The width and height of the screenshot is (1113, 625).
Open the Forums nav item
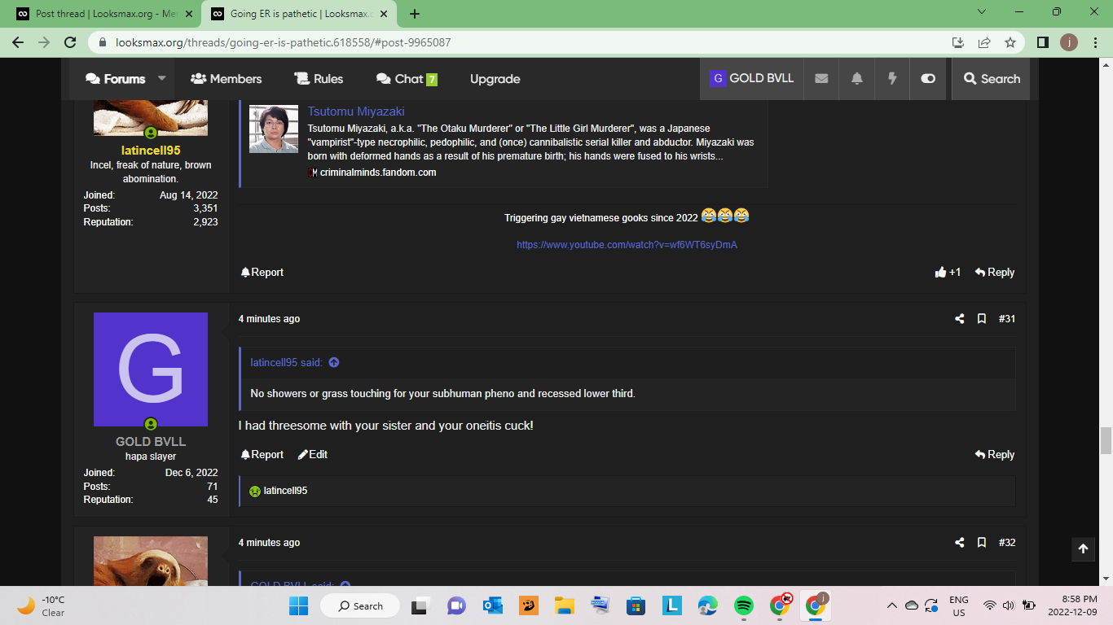coord(116,79)
